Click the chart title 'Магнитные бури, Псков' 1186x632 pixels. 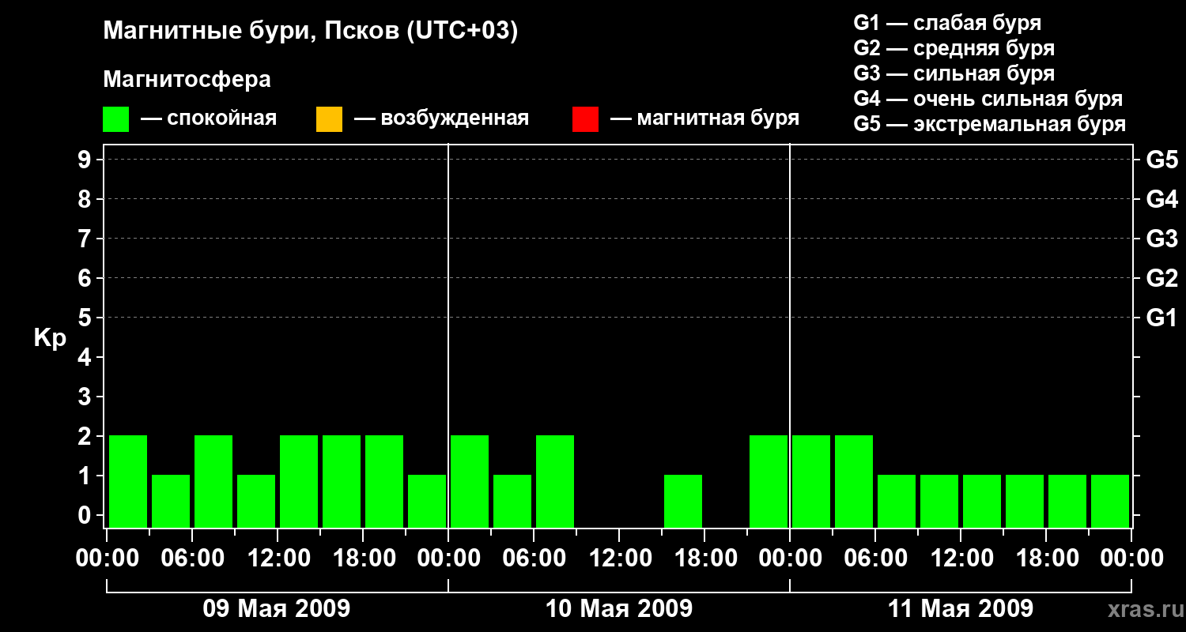pyautogui.click(x=310, y=32)
